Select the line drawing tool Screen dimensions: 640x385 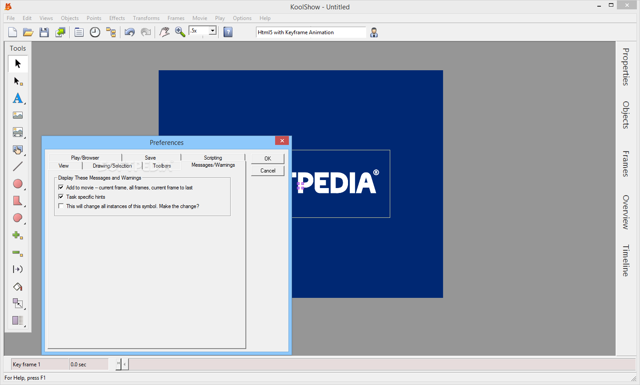tap(18, 167)
